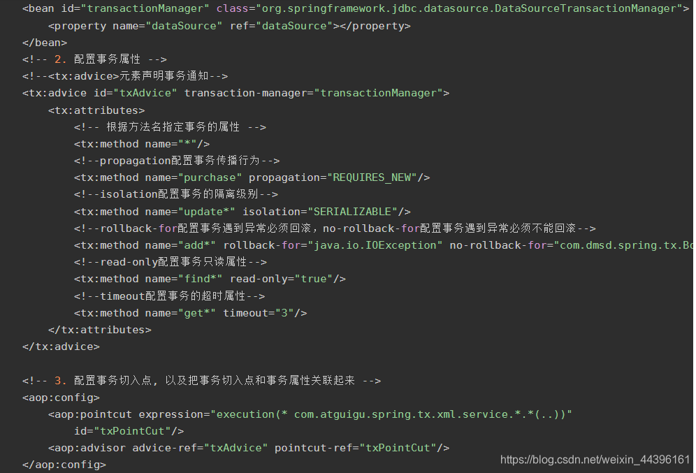This screenshot has height=473, width=696.
Task: Click the closing tx:attributes tag
Action: pyautogui.click(x=99, y=330)
